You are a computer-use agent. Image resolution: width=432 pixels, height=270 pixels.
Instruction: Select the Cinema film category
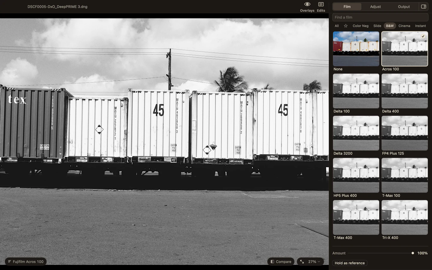404,26
